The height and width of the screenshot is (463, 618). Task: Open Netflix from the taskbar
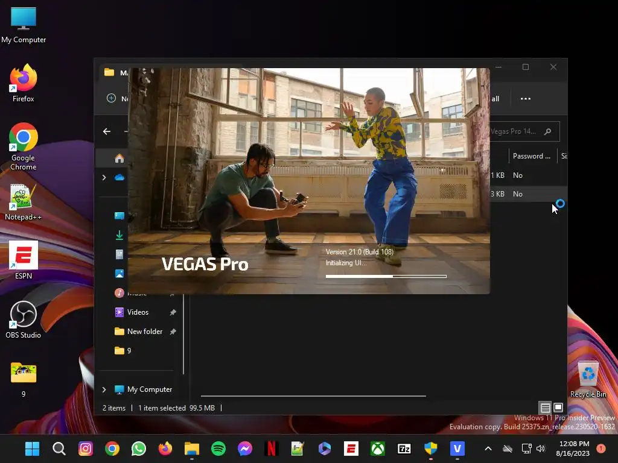pos(272,449)
